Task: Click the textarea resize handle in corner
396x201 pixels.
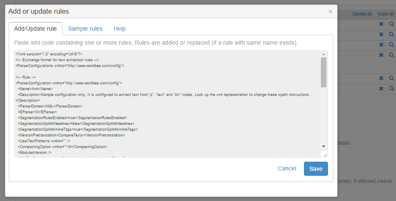Action: pyautogui.click(x=325, y=154)
